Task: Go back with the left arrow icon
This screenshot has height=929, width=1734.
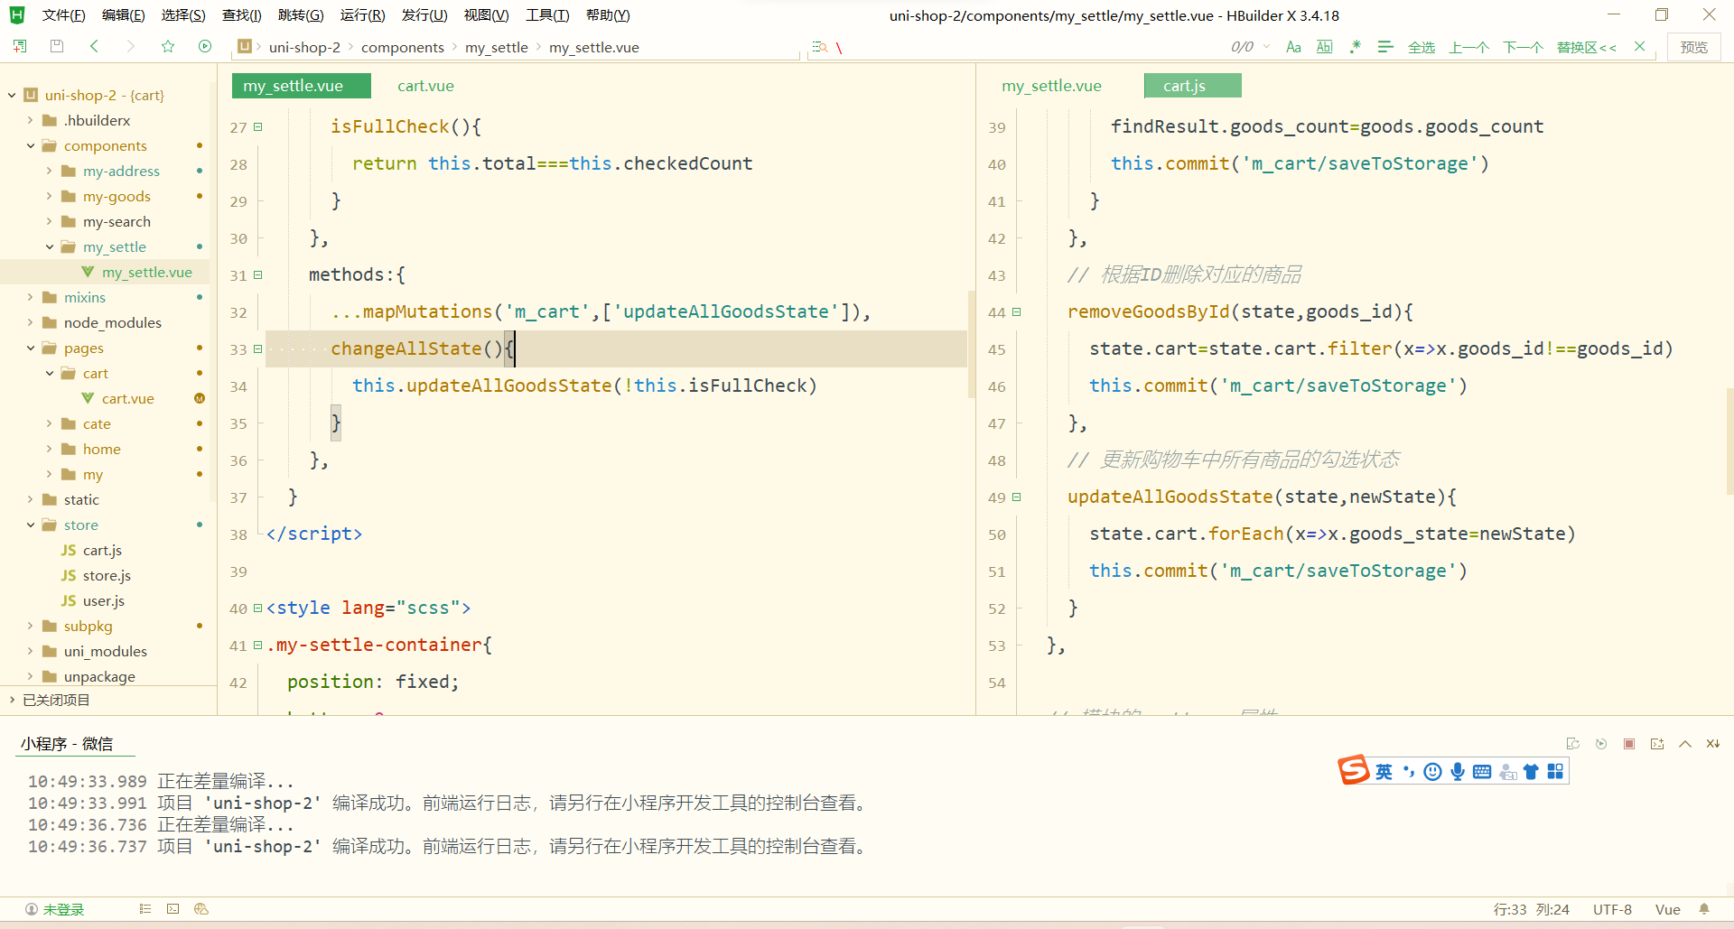Action: pyautogui.click(x=94, y=46)
